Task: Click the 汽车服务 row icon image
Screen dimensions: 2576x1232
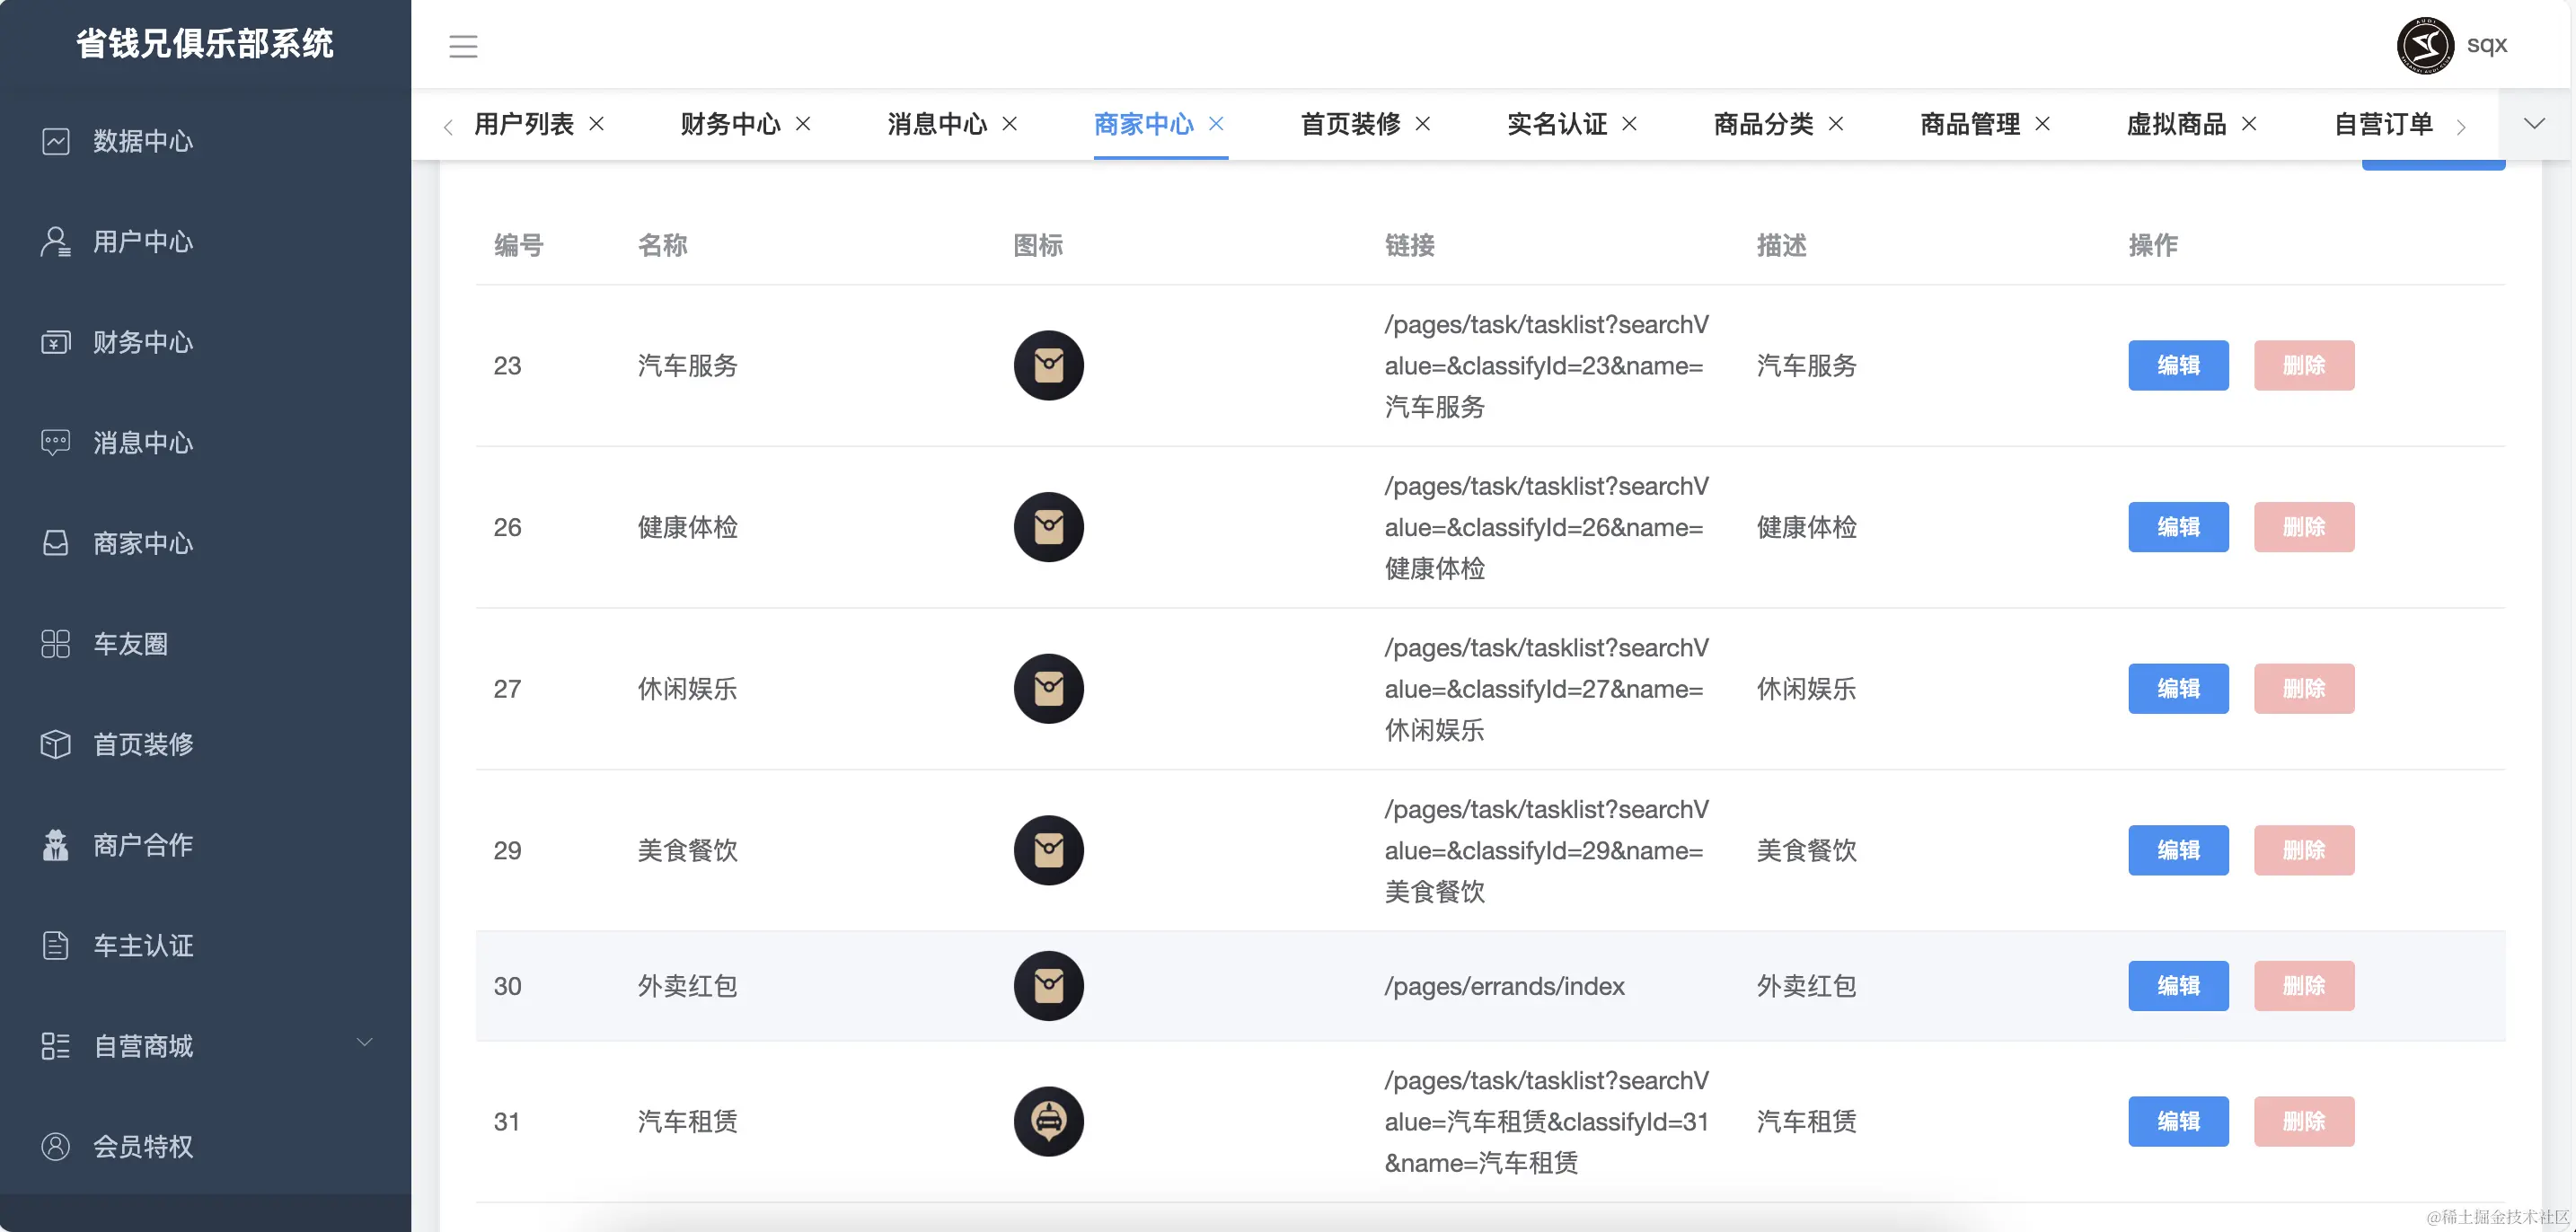Action: 1048,365
